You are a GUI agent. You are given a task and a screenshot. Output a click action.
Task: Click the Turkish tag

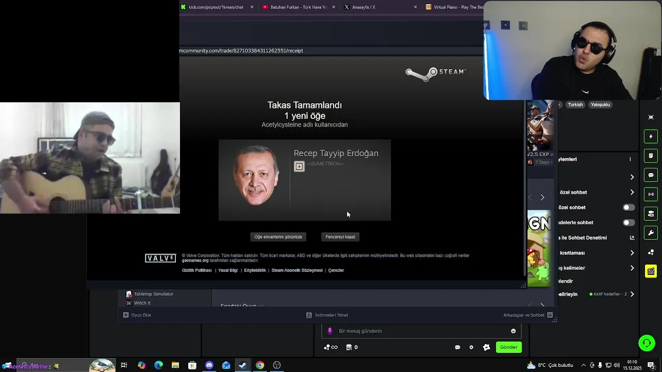coord(575,104)
